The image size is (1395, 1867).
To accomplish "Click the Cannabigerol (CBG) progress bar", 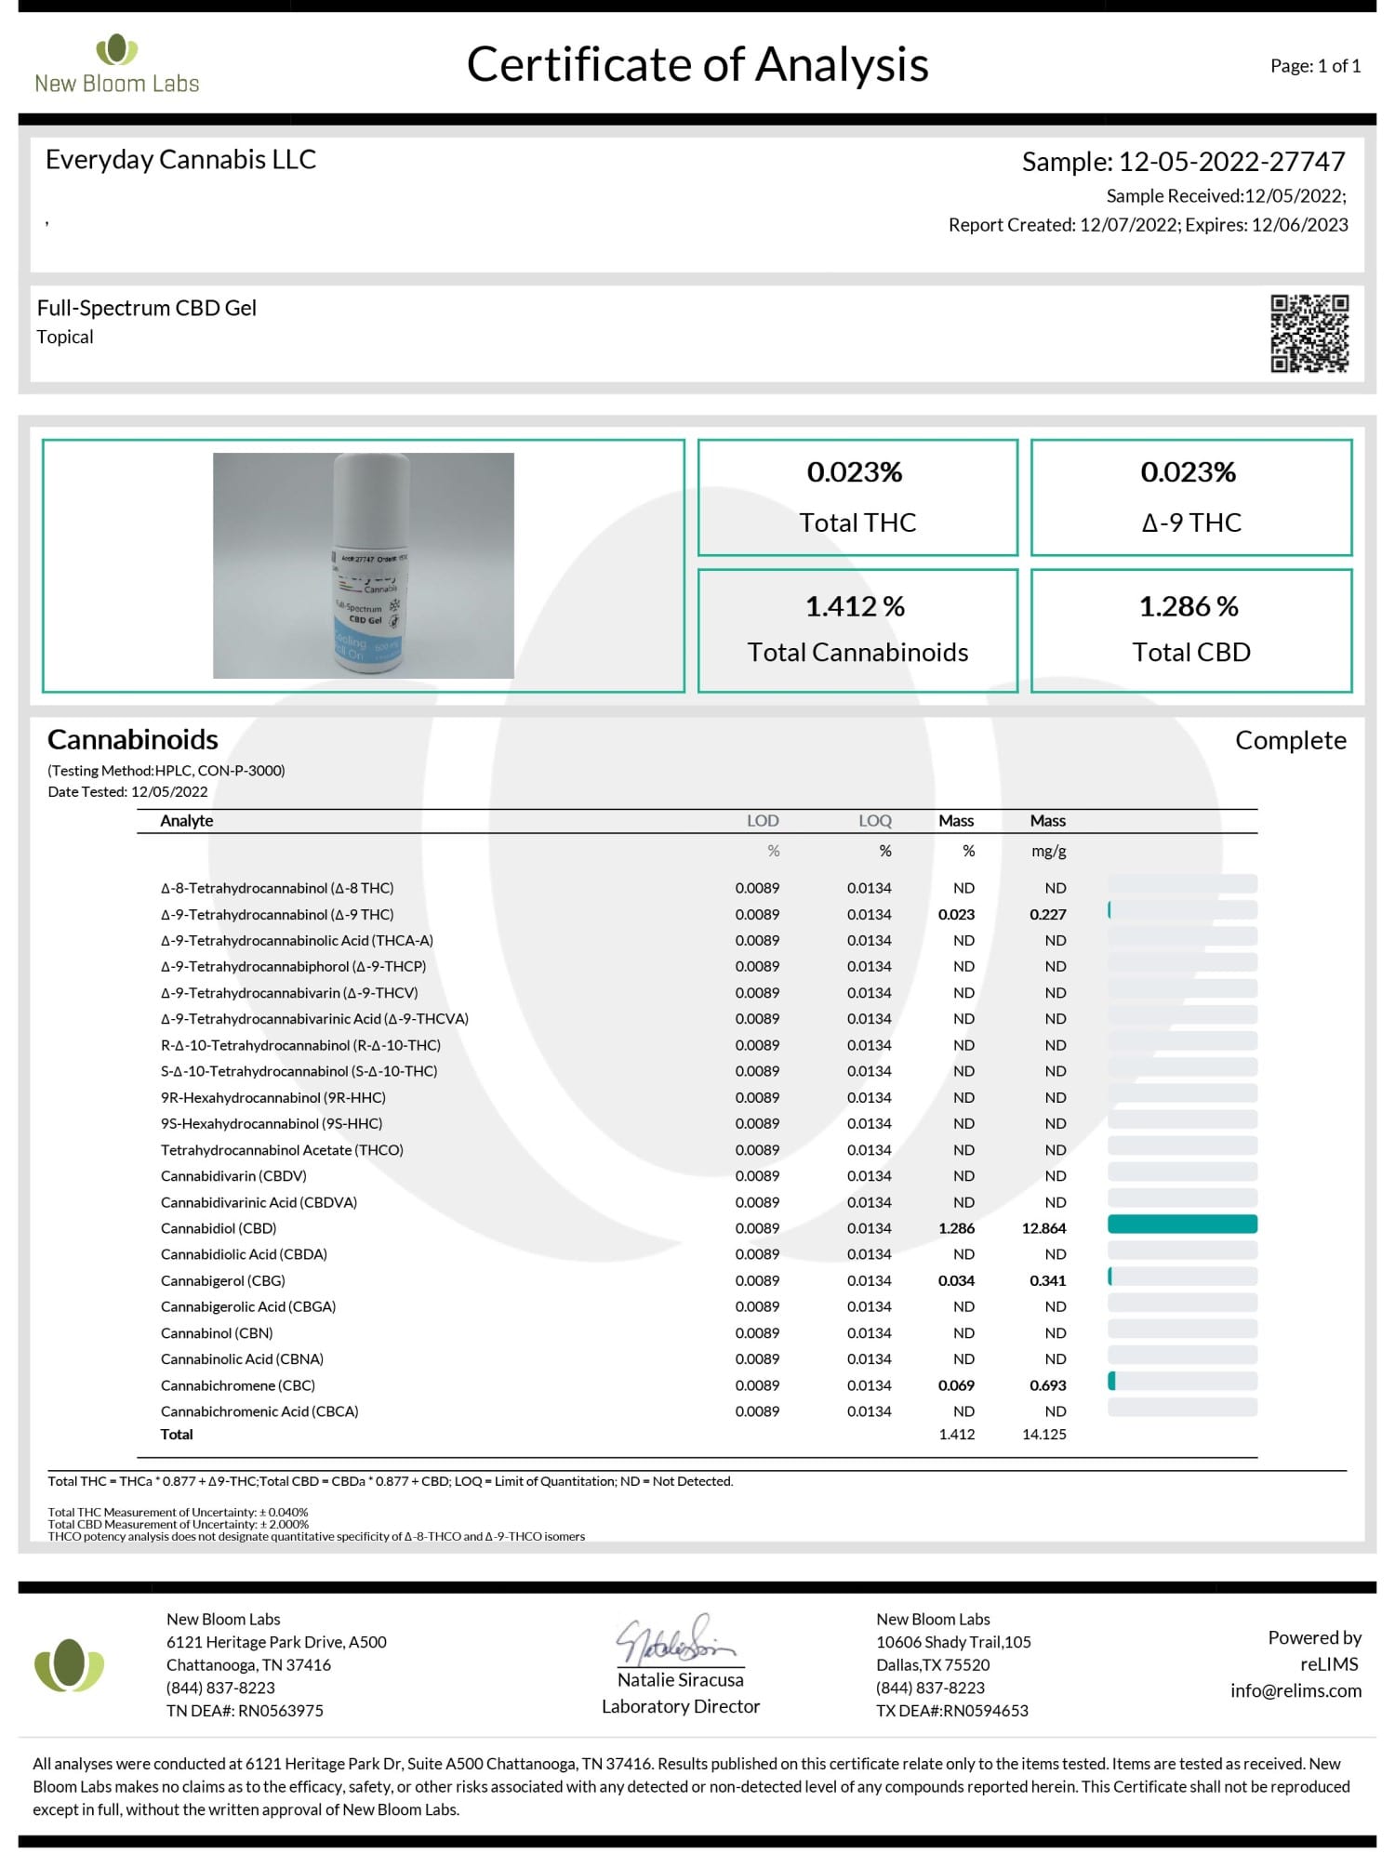I will coord(1182,1277).
